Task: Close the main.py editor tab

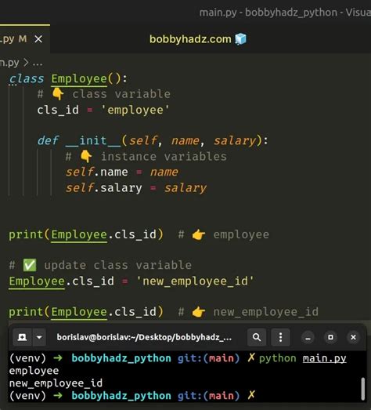Action: (x=38, y=39)
